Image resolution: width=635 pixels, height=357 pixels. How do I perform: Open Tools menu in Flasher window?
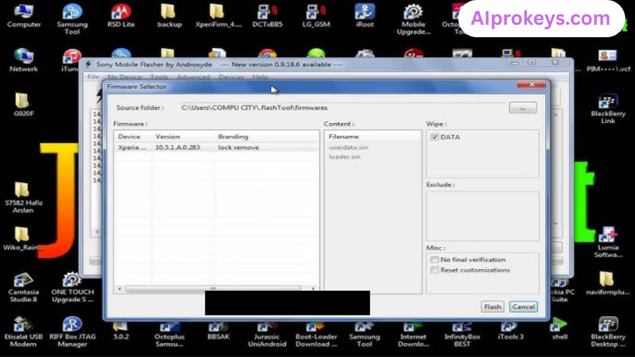pyautogui.click(x=159, y=77)
